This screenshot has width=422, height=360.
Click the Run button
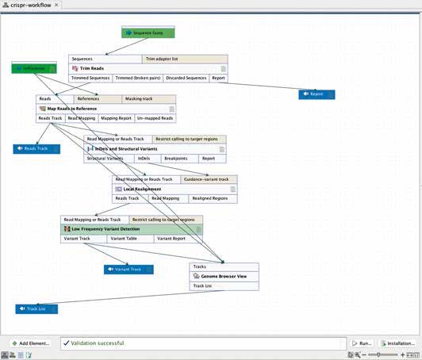click(x=362, y=343)
